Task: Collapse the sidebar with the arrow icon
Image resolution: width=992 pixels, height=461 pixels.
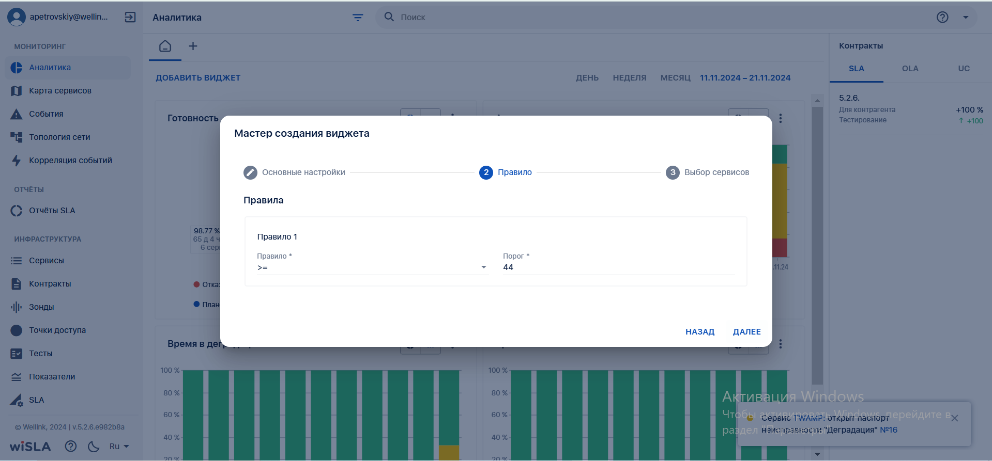Action: [130, 17]
